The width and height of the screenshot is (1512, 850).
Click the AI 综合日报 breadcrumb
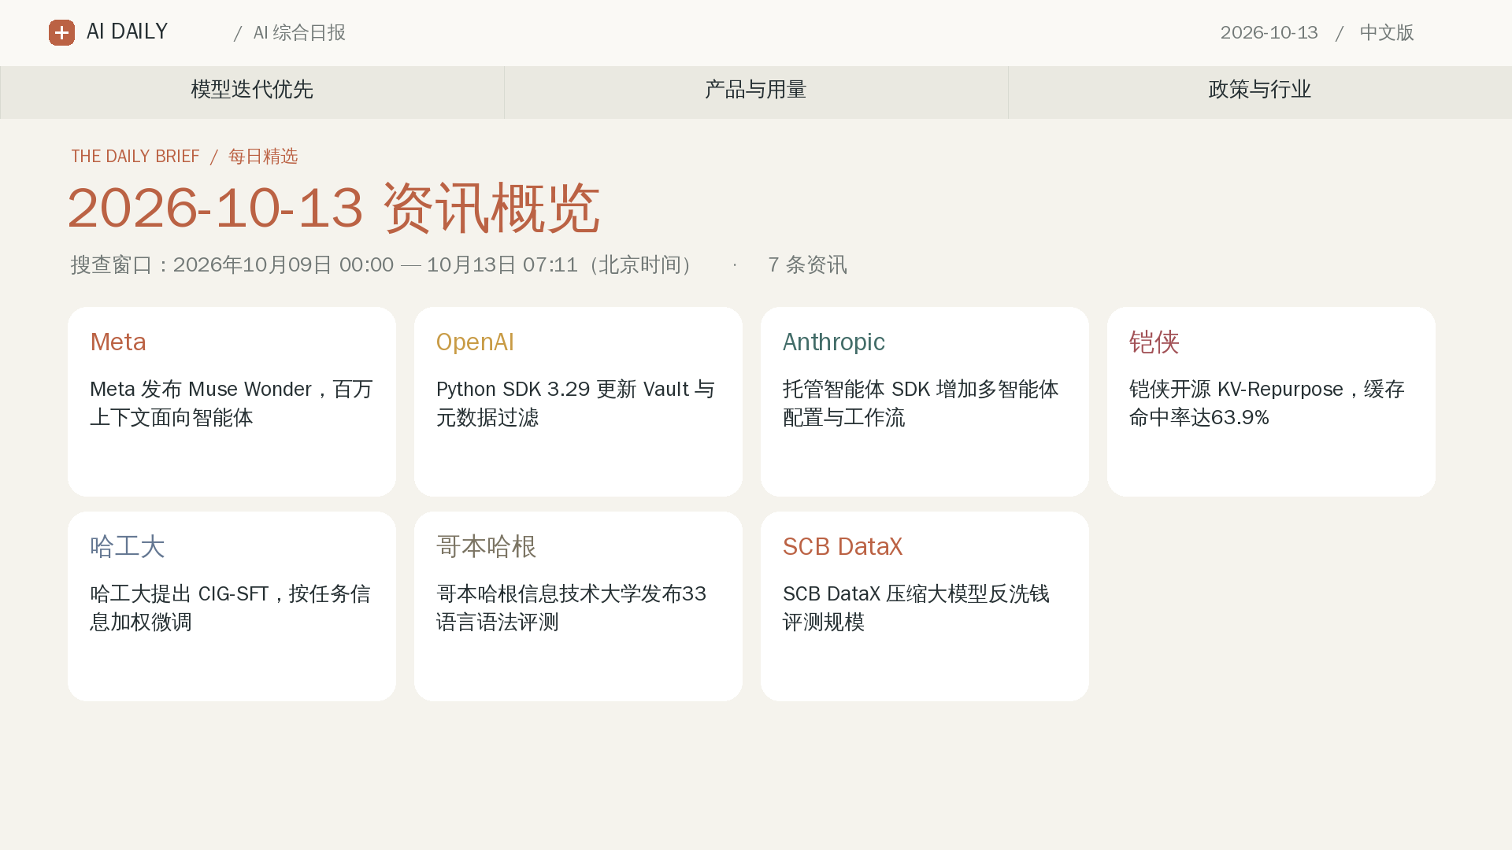pos(299,32)
